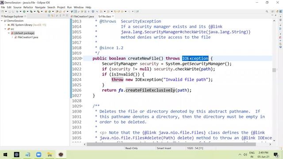Click the External Tools run icon

click(38, 11)
